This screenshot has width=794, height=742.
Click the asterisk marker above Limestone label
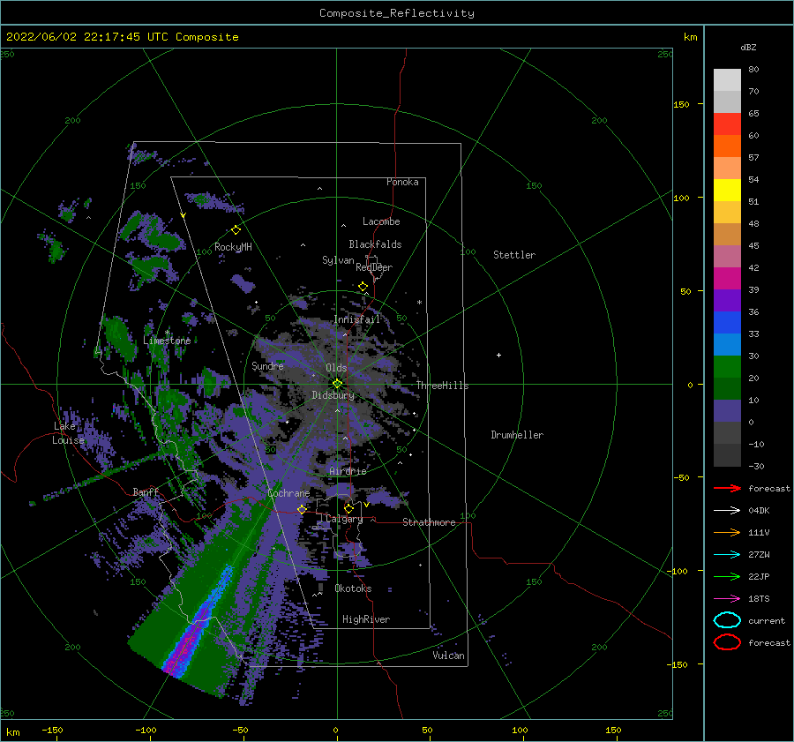pyautogui.click(x=167, y=333)
